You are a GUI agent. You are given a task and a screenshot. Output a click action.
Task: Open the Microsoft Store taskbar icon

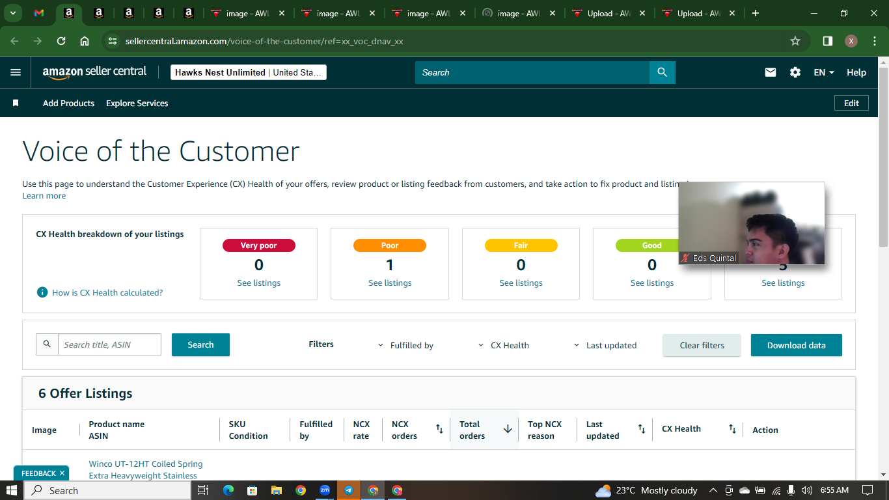[252, 490]
